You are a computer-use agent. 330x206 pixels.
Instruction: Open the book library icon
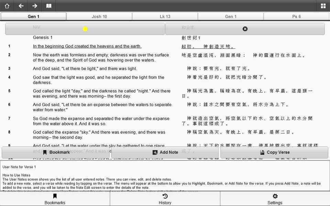(48, 6)
